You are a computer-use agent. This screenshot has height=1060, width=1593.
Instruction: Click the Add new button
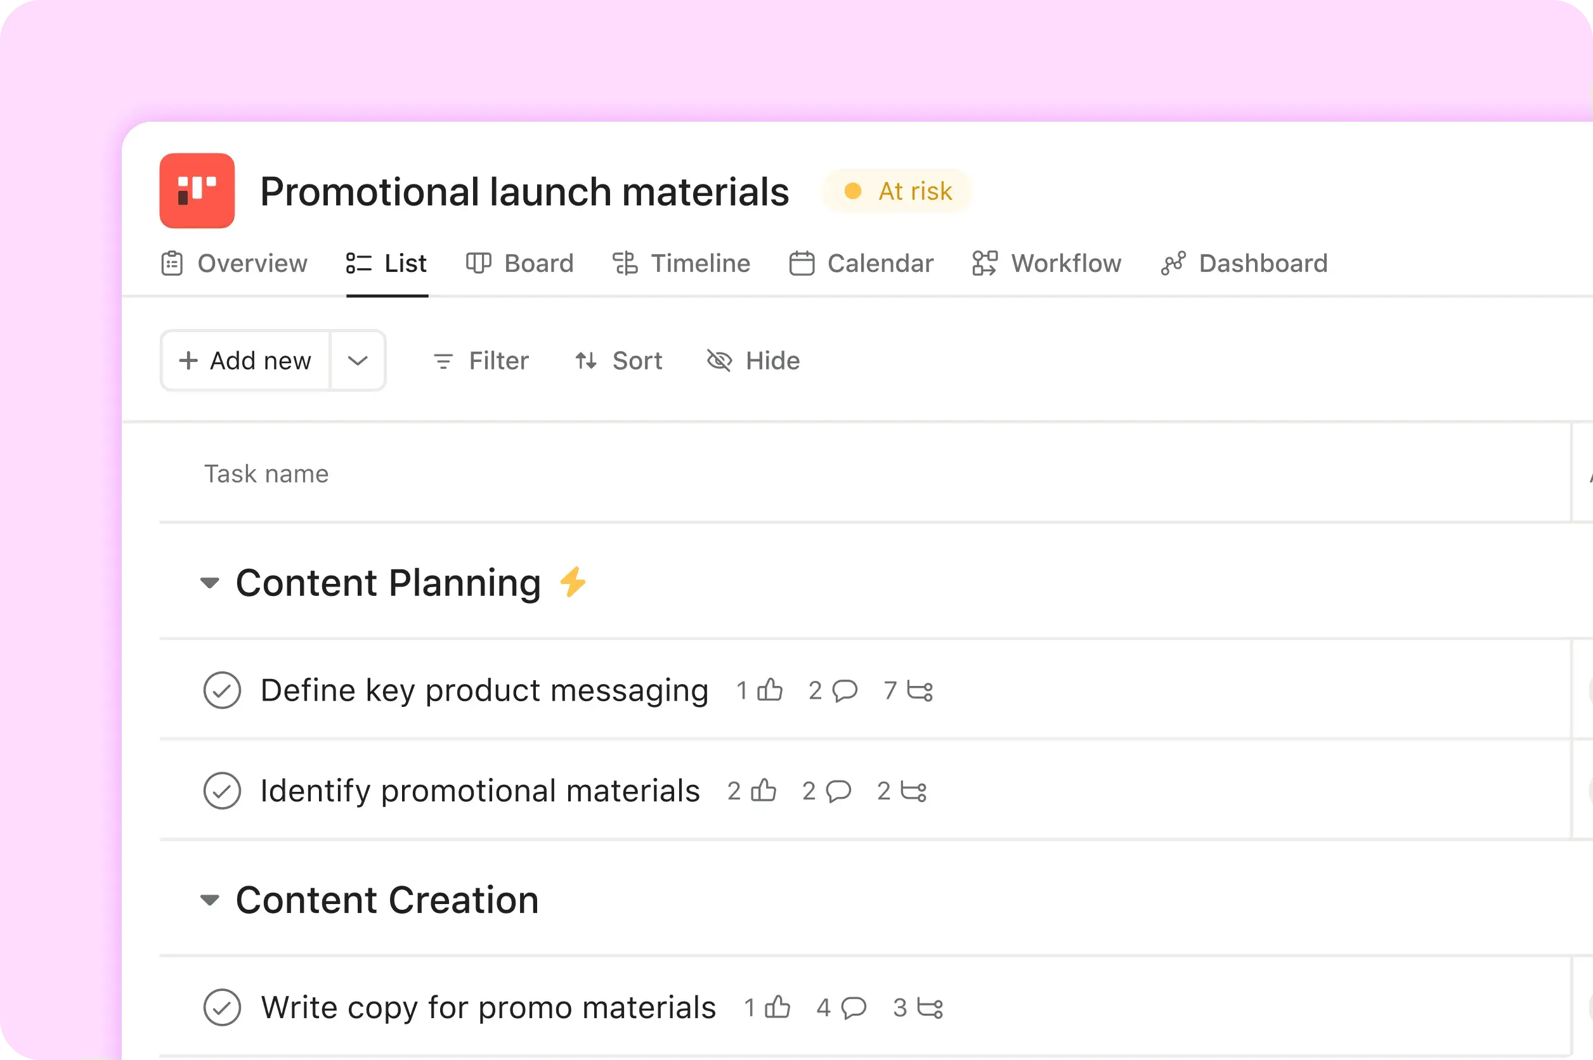pos(244,361)
